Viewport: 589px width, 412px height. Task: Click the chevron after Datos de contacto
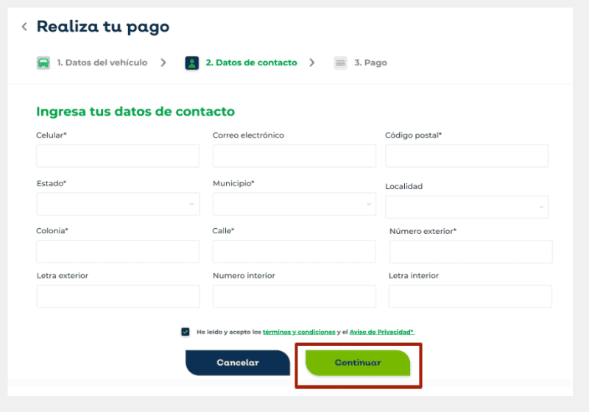coord(312,63)
